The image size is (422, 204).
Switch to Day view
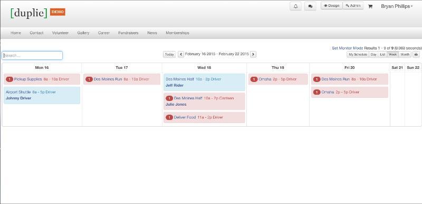coord(373,55)
